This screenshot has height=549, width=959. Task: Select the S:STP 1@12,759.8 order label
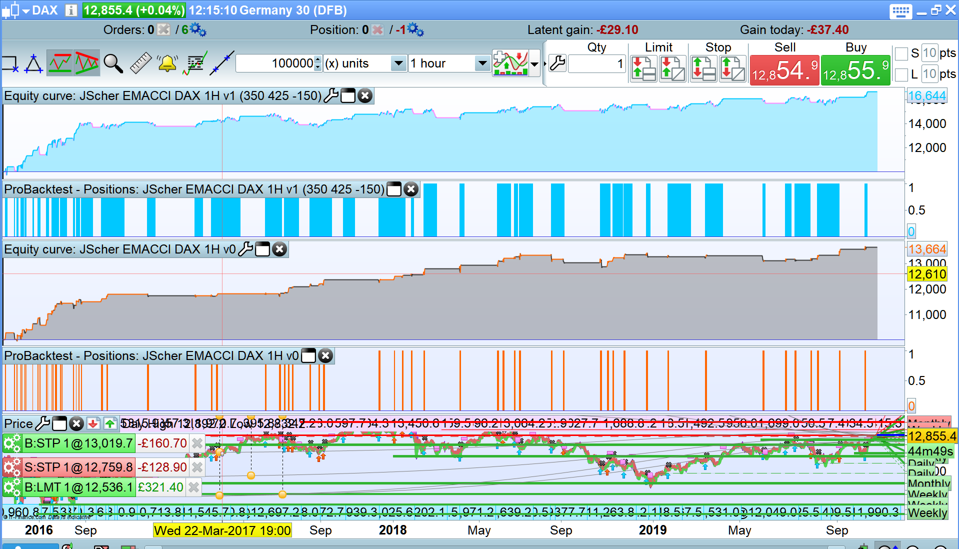pos(78,467)
